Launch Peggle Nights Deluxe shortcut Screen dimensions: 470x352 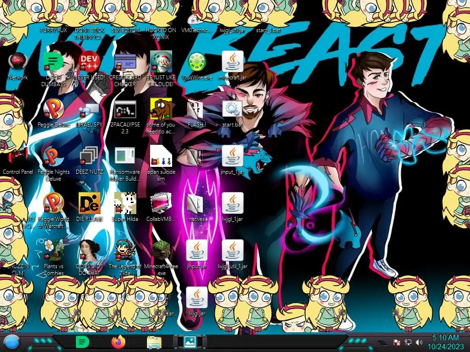54,156
